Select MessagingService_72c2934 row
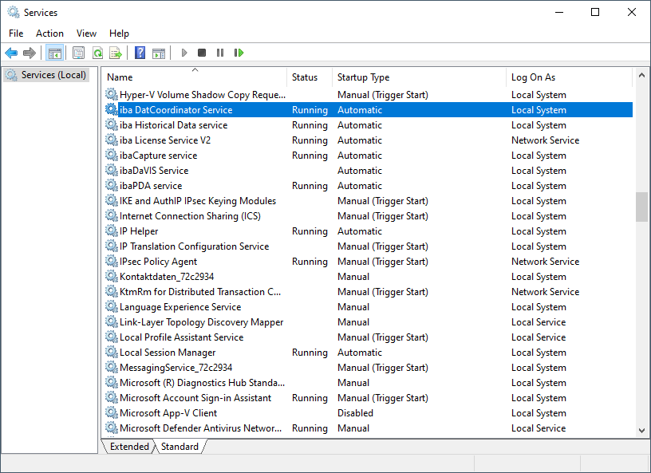Image resolution: width=651 pixels, height=473 pixels. coord(369,368)
